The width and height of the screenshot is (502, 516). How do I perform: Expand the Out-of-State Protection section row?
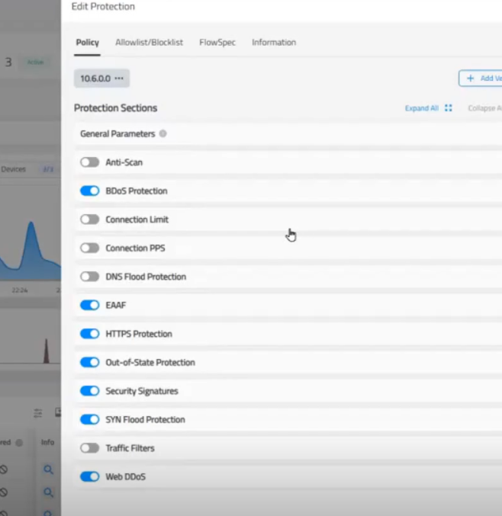(x=288, y=362)
